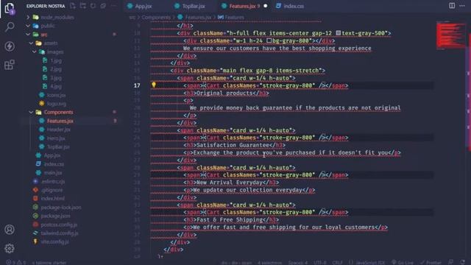Click Spaces: 4 indentation in status bar
Image resolution: width=471 pixels, height=265 pixels.
click(298, 262)
